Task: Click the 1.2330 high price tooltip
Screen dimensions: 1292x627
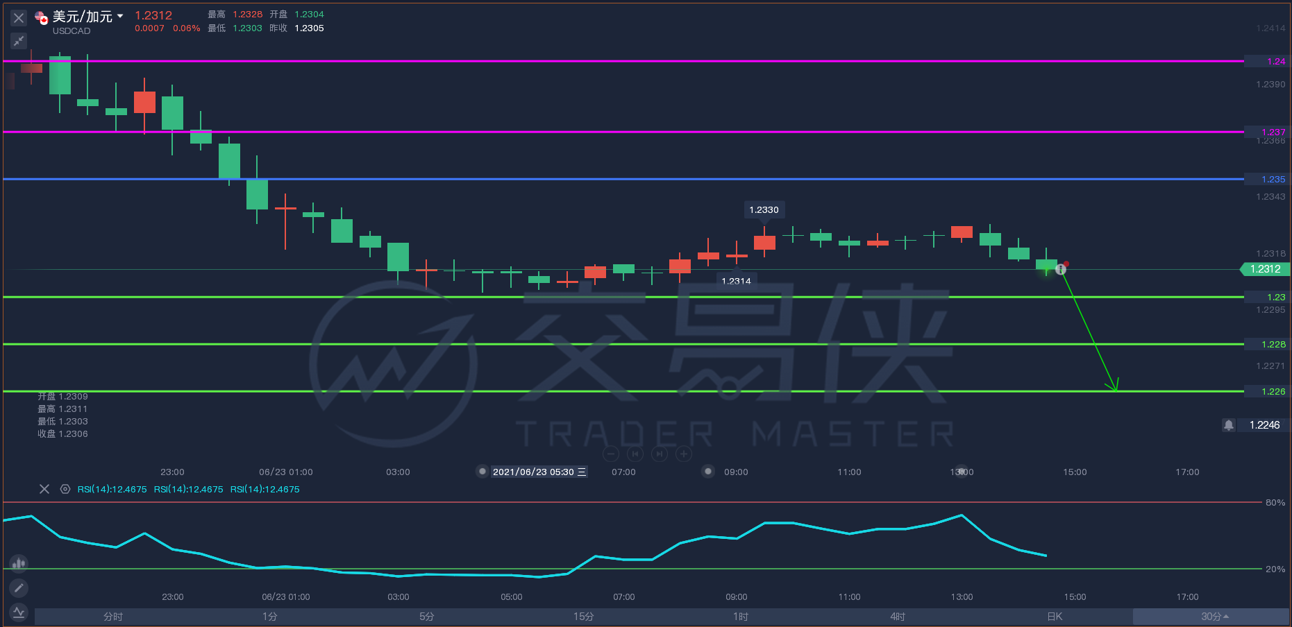Action: click(764, 209)
